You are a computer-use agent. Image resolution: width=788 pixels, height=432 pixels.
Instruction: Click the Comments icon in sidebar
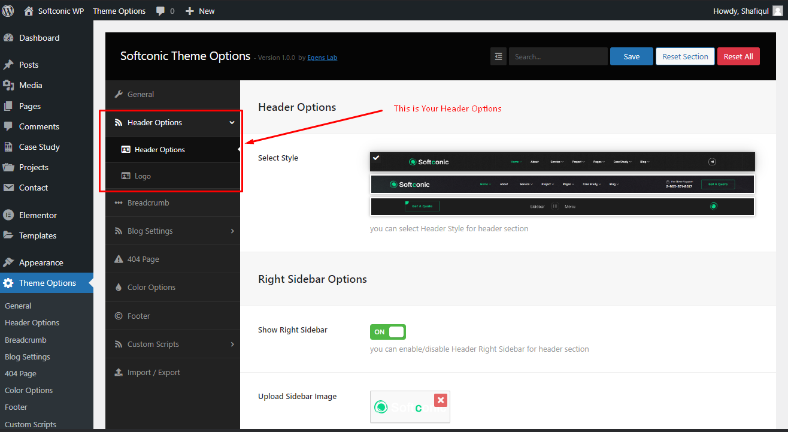[8, 126]
